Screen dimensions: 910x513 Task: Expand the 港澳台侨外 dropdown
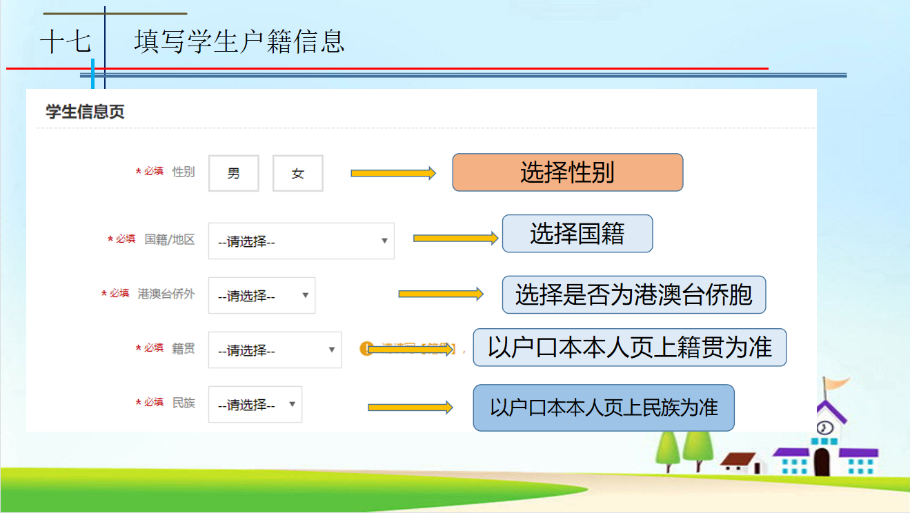coord(261,296)
